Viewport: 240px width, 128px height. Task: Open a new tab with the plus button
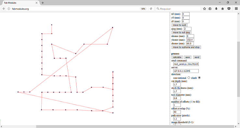click(43, 3)
